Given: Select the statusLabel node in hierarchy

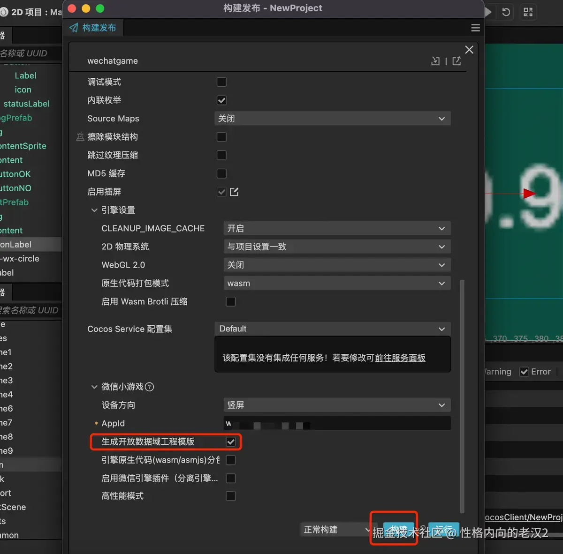Looking at the screenshot, I should tap(26, 104).
